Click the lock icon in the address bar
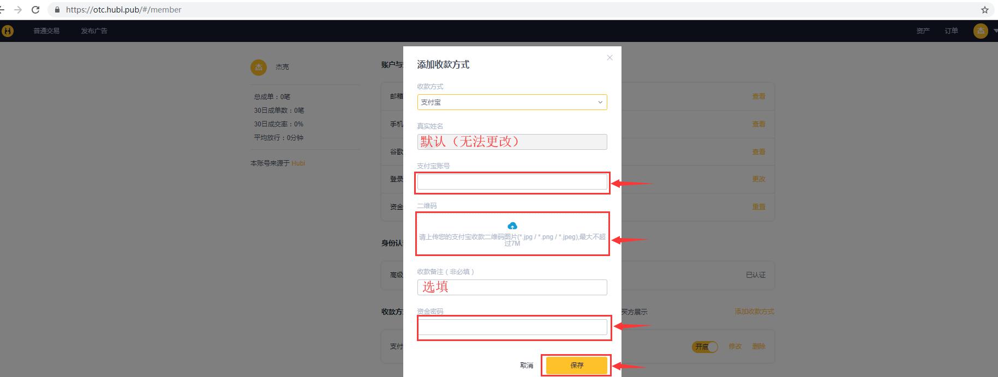The height and width of the screenshot is (377, 998). (57, 10)
